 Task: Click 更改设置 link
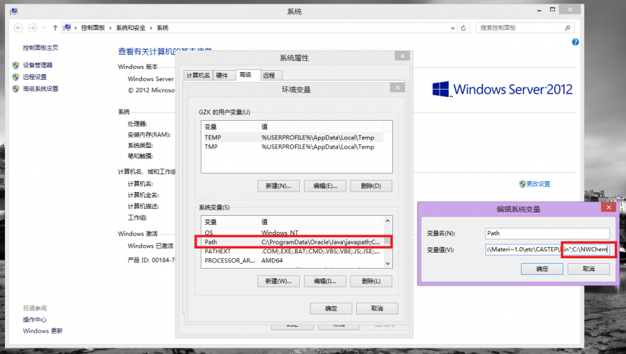tap(538, 184)
